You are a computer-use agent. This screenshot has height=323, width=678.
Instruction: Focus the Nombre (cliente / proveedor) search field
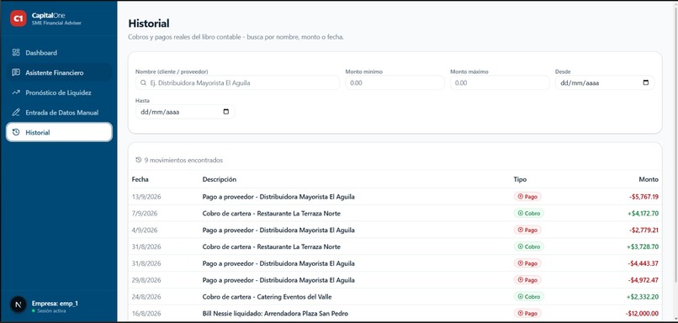pos(237,82)
